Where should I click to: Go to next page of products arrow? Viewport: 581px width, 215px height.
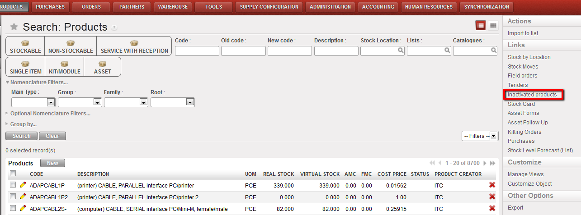click(485, 163)
